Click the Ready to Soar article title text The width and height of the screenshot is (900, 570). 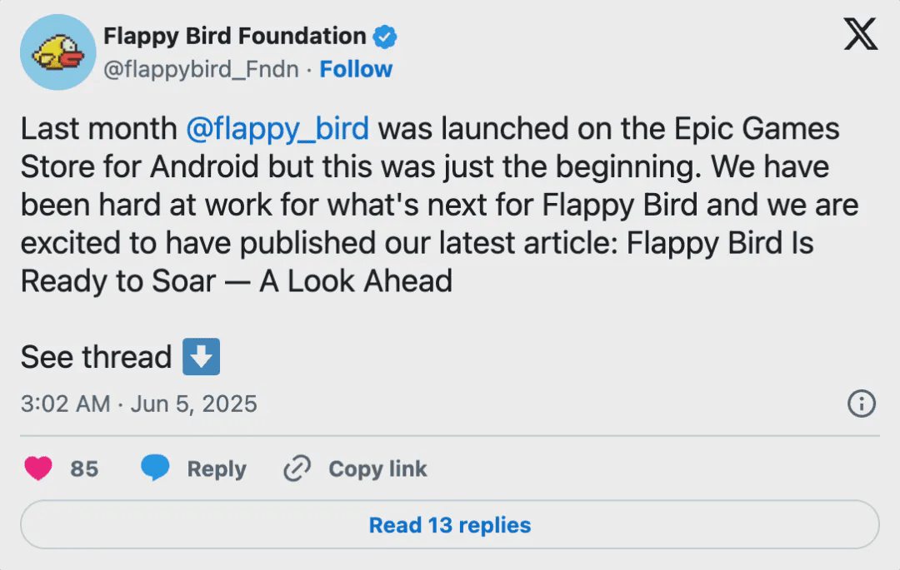pos(236,281)
